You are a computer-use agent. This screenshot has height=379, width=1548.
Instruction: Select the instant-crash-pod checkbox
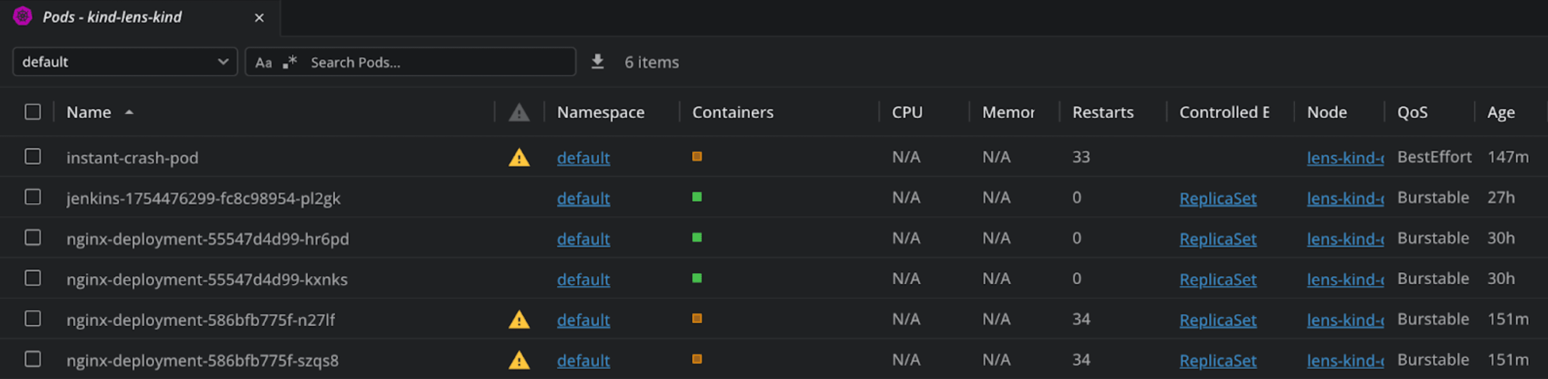tap(33, 157)
